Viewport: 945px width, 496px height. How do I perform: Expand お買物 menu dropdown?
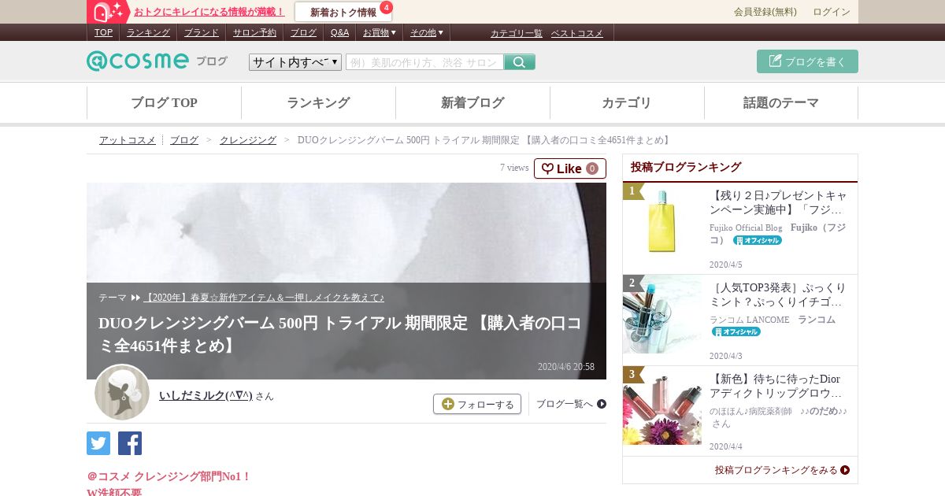coord(379,32)
